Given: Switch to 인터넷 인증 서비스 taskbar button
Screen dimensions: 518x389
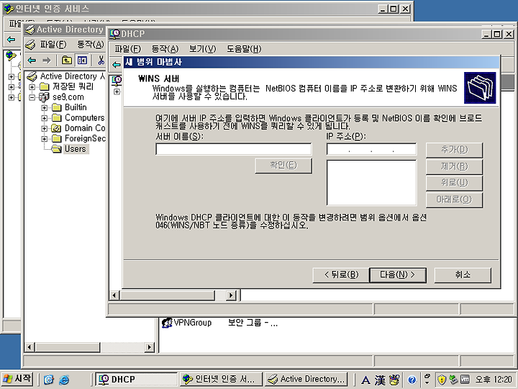Looking at the screenshot, I should coord(221,379).
